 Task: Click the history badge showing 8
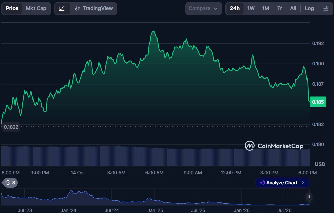click(x=10, y=183)
